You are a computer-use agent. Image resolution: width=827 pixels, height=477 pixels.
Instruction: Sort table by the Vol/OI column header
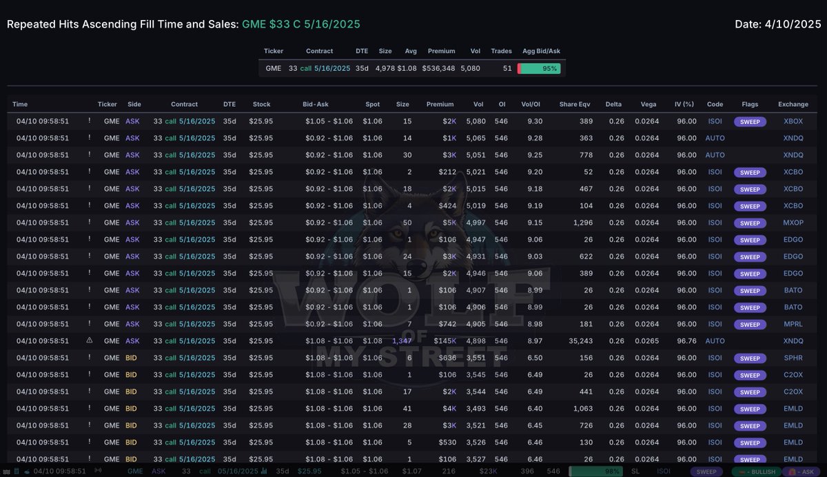(531, 104)
